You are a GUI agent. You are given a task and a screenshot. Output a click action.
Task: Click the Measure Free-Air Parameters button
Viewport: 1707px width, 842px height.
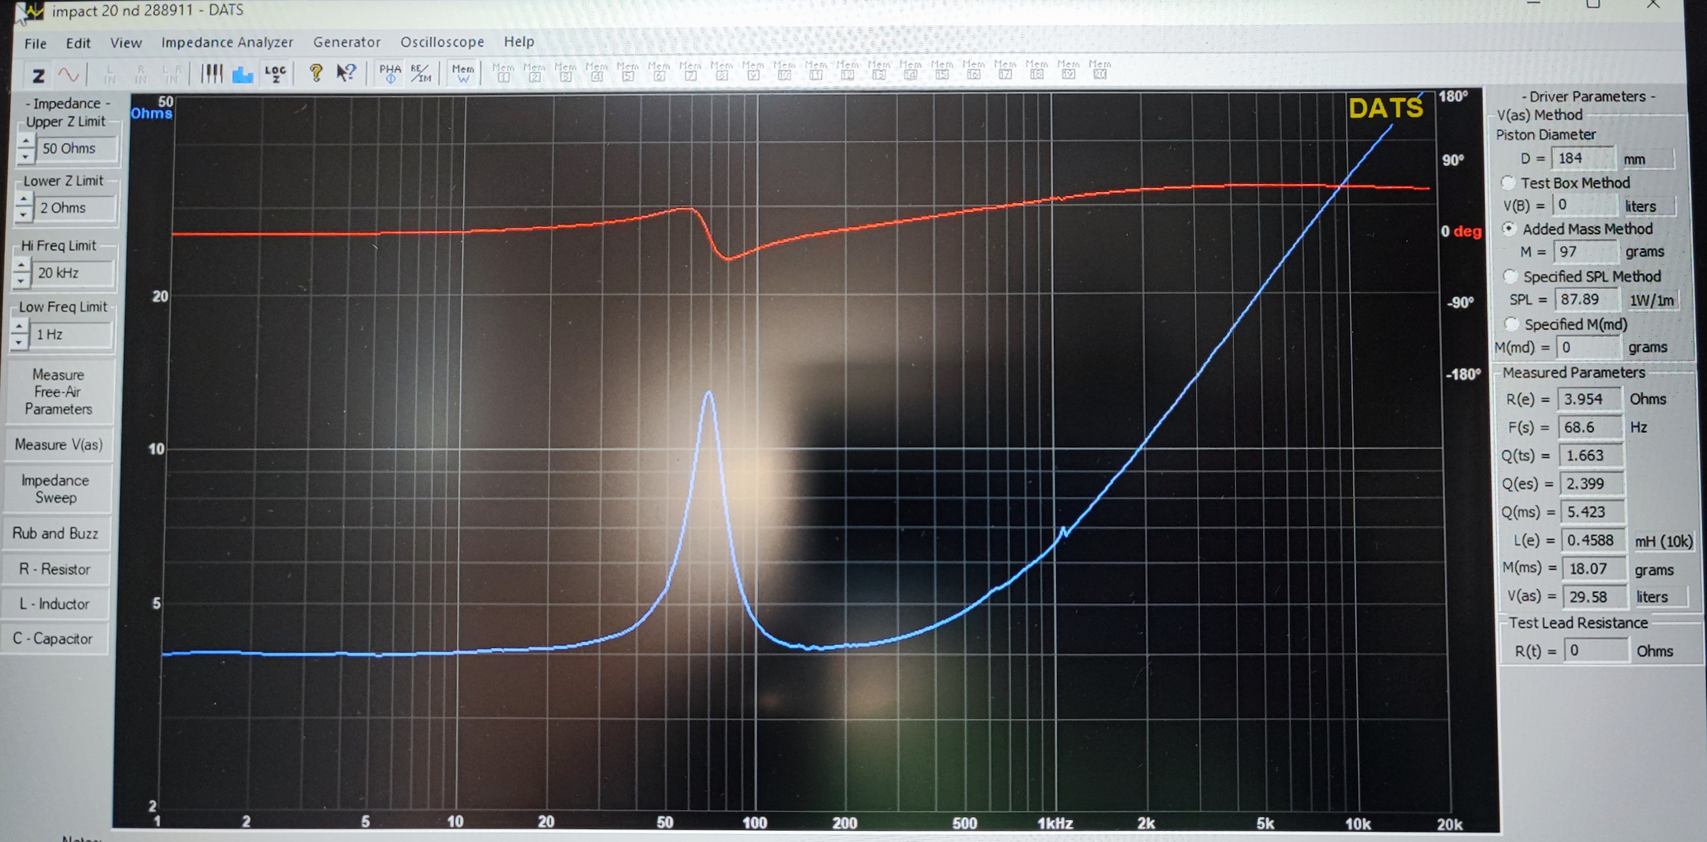point(58,392)
